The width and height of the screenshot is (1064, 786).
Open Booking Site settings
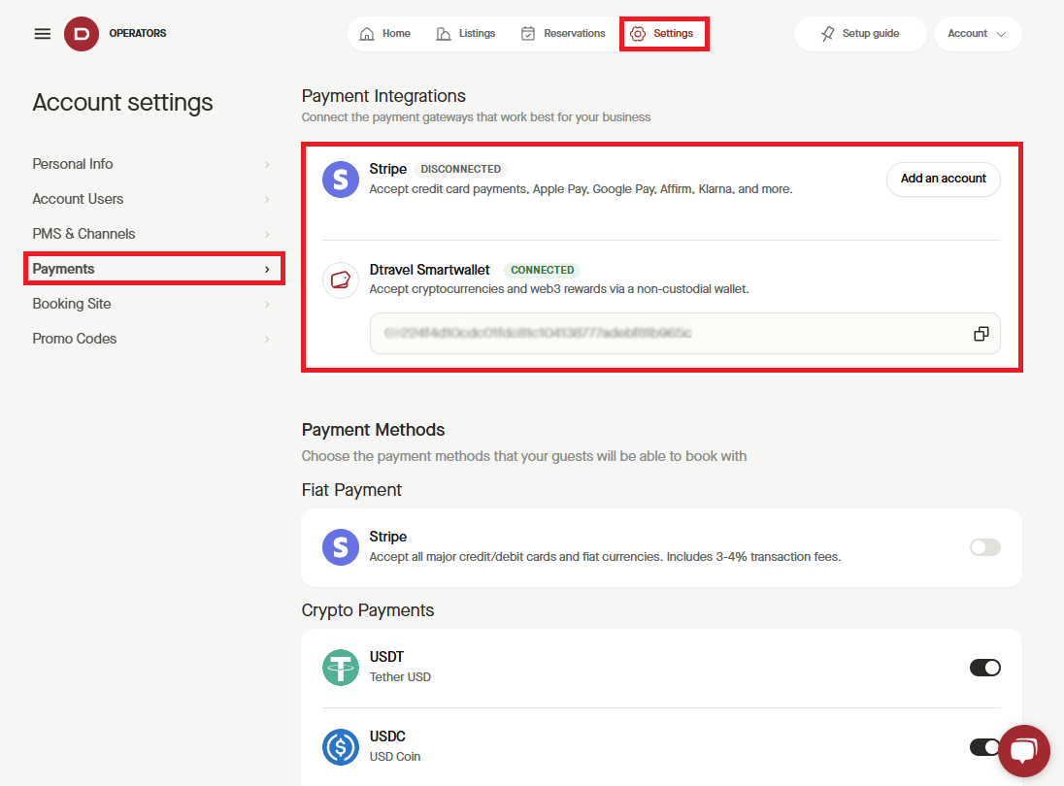150,304
